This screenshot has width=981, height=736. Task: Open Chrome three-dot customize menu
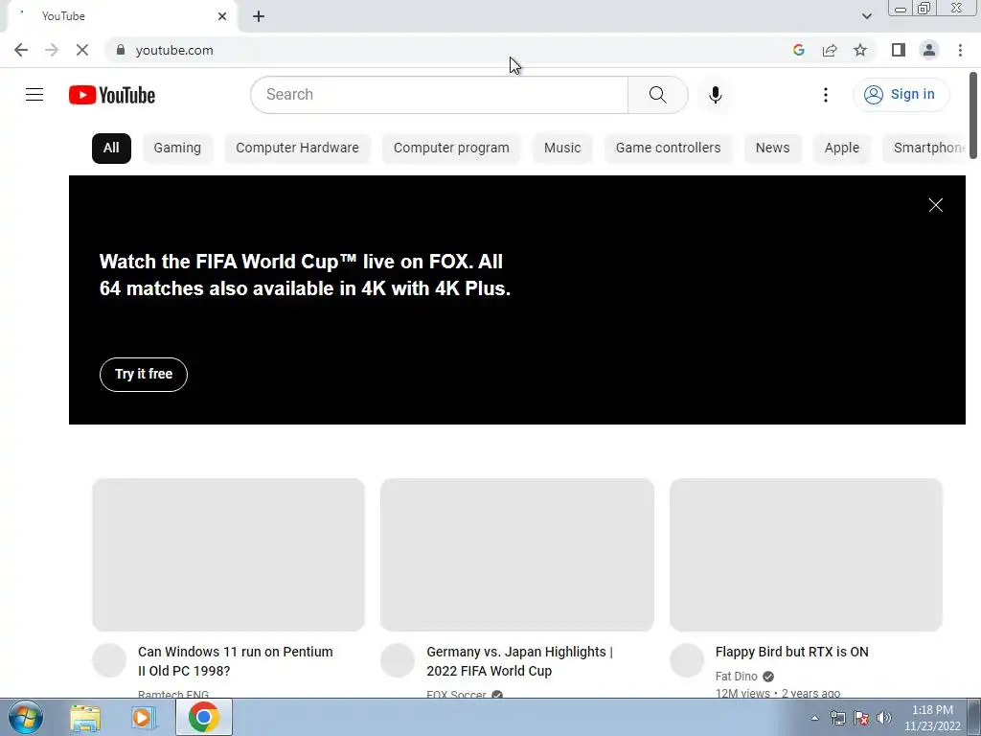[960, 50]
